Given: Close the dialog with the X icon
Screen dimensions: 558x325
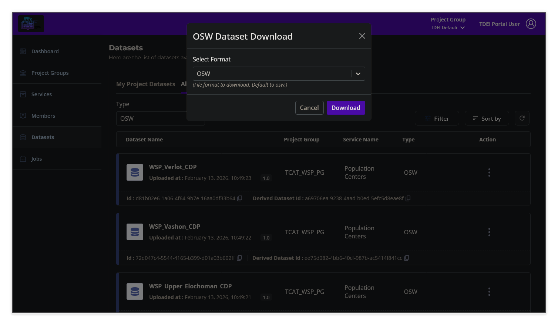Looking at the screenshot, I should (x=362, y=36).
